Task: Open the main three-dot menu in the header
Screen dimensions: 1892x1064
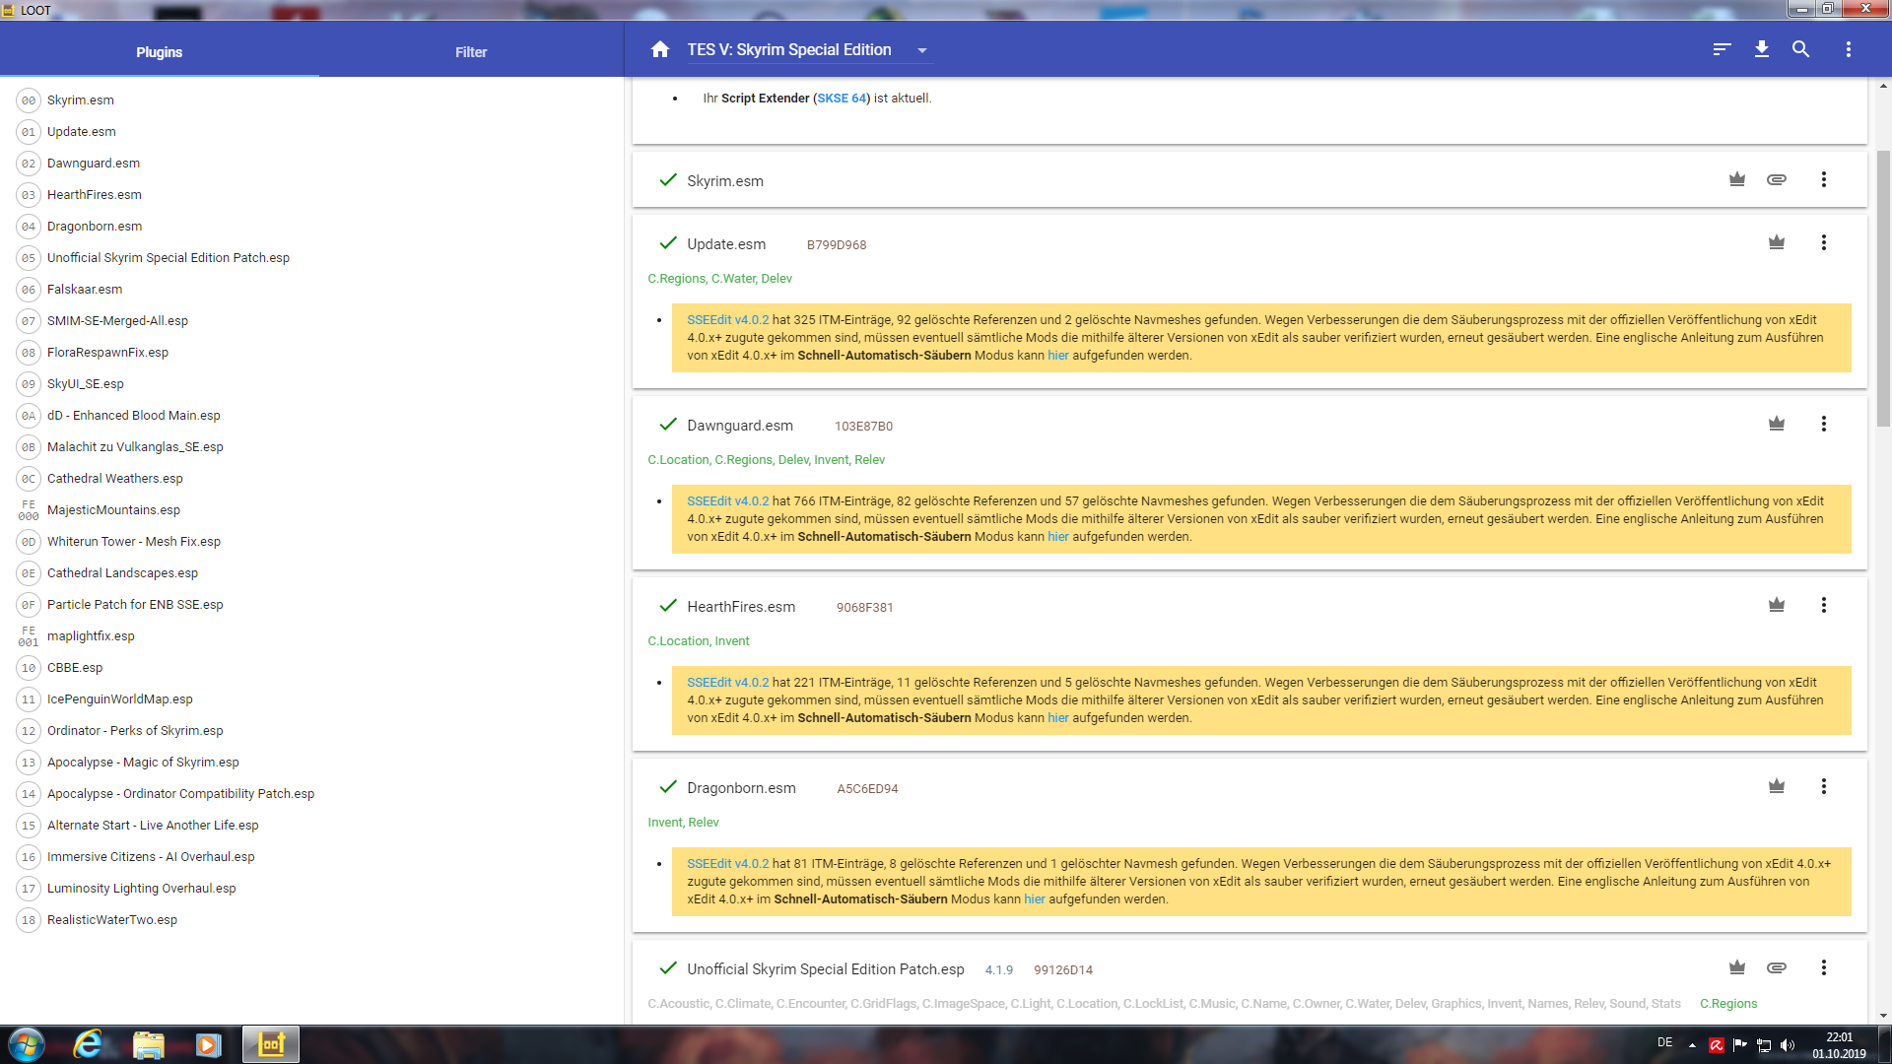Action: 1848,49
